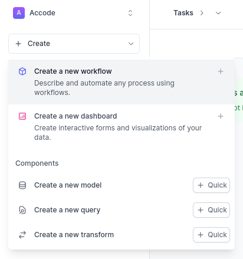
Task: Expand the Accode workspace switcher arrows
Action: (130, 13)
